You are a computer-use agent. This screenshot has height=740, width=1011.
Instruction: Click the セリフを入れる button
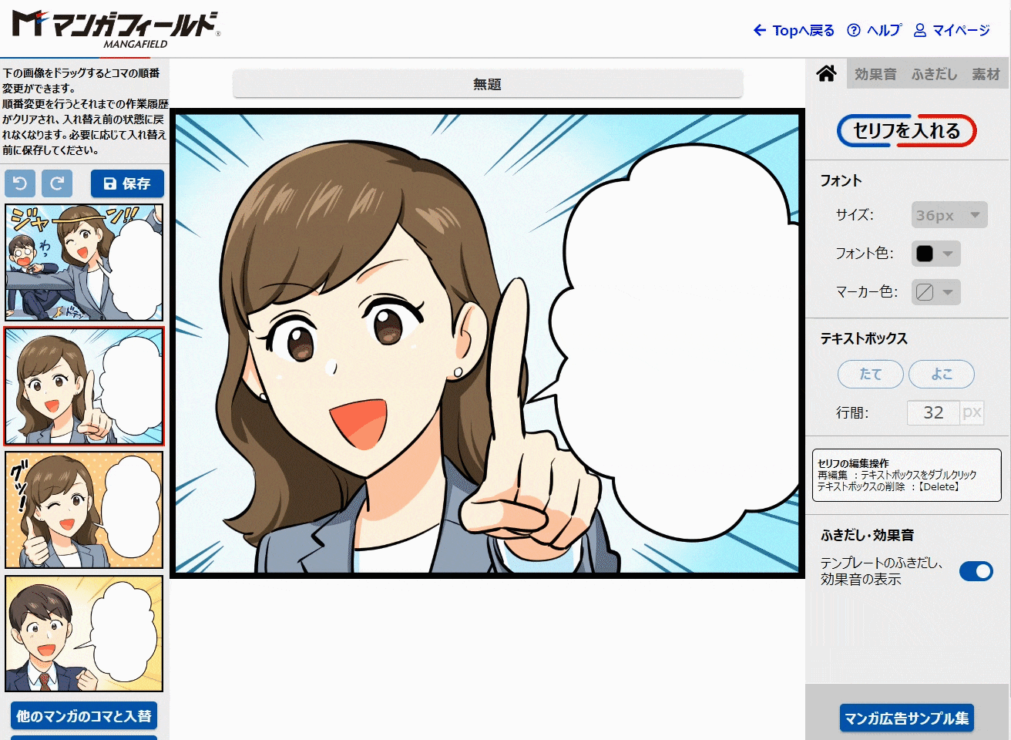point(907,131)
